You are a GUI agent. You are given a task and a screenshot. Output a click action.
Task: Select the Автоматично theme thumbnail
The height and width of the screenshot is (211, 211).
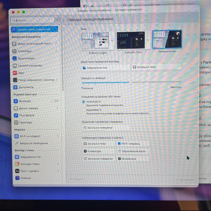(x=167, y=39)
